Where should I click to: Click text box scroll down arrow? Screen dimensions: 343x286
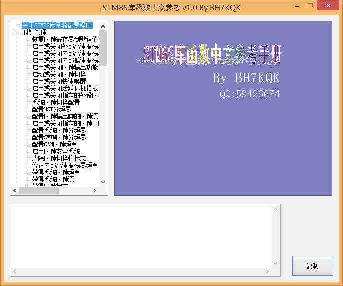(275, 263)
